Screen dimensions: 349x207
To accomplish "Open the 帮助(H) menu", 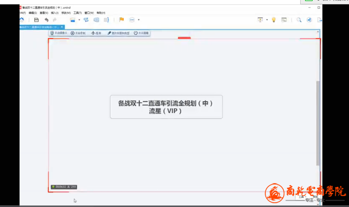I will coord(101,13).
